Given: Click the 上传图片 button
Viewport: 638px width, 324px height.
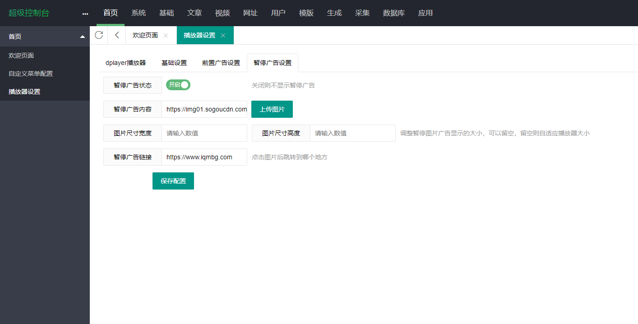Looking at the screenshot, I should [272, 109].
